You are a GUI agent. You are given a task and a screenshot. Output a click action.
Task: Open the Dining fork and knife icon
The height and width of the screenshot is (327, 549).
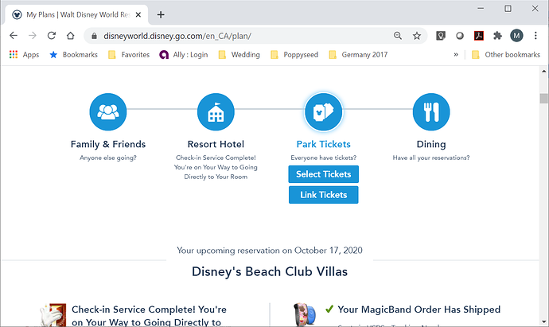click(431, 112)
